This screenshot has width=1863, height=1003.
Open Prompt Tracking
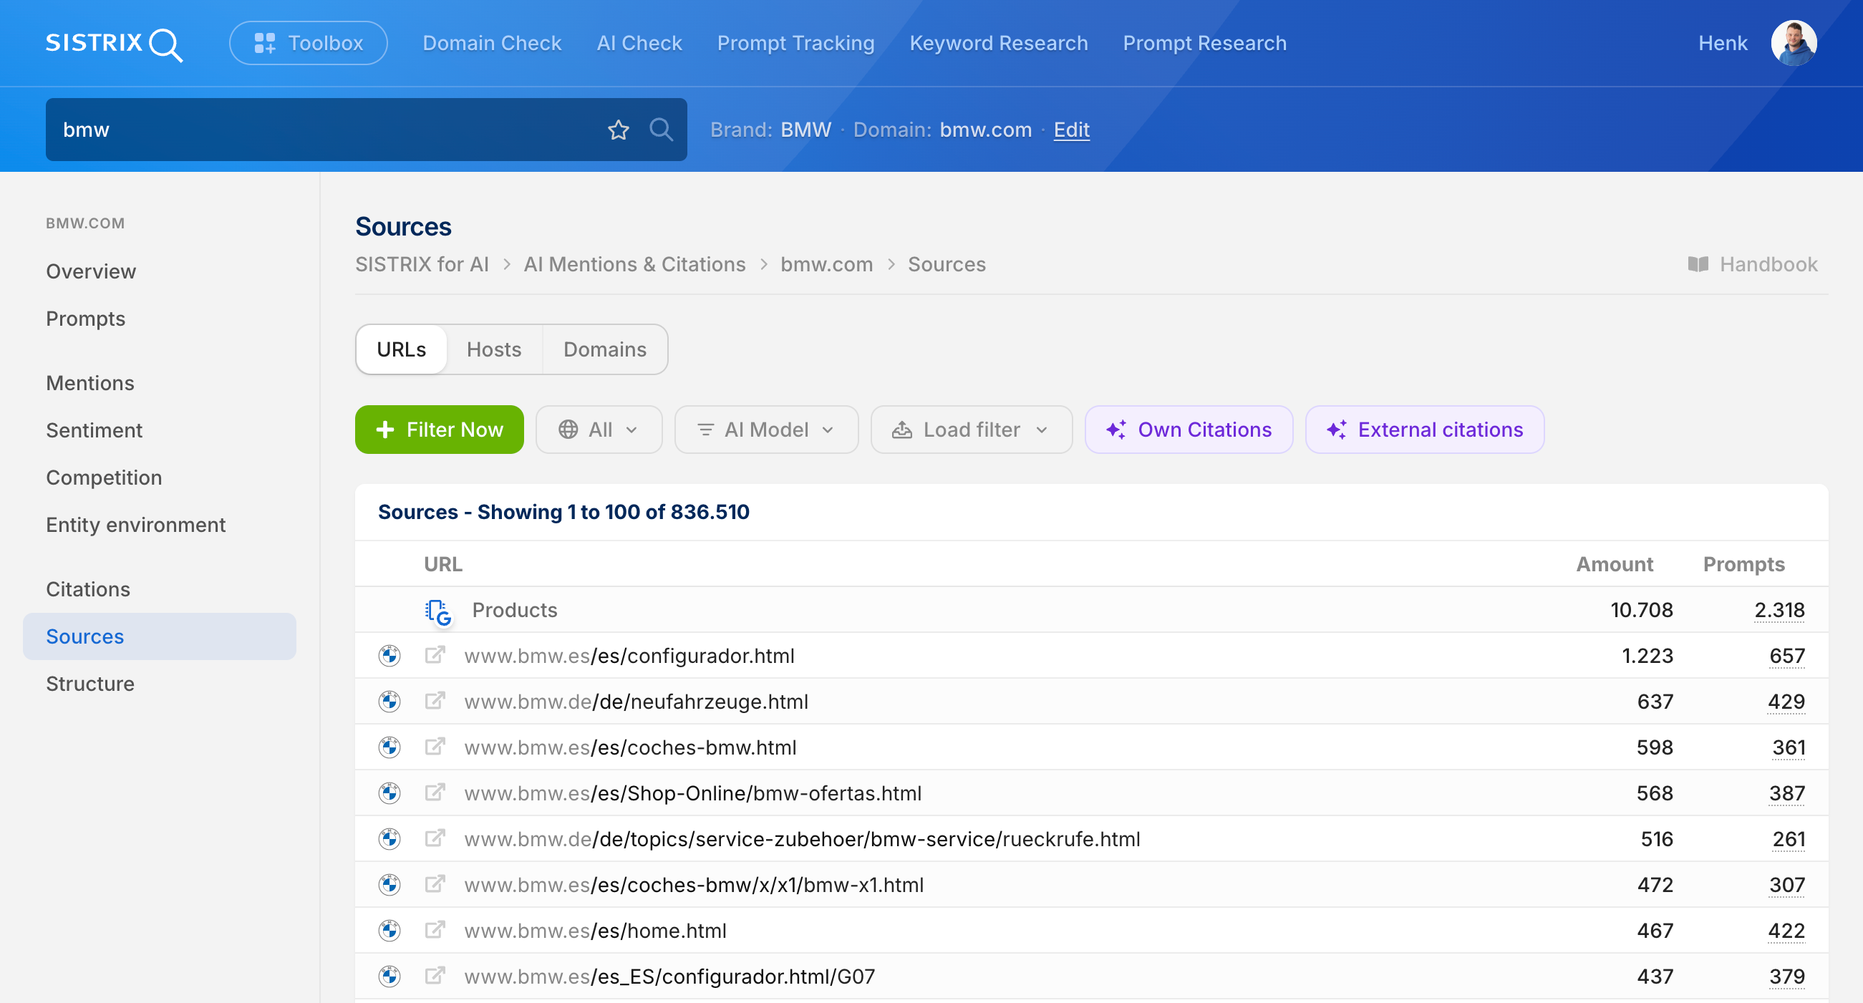(795, 44)
